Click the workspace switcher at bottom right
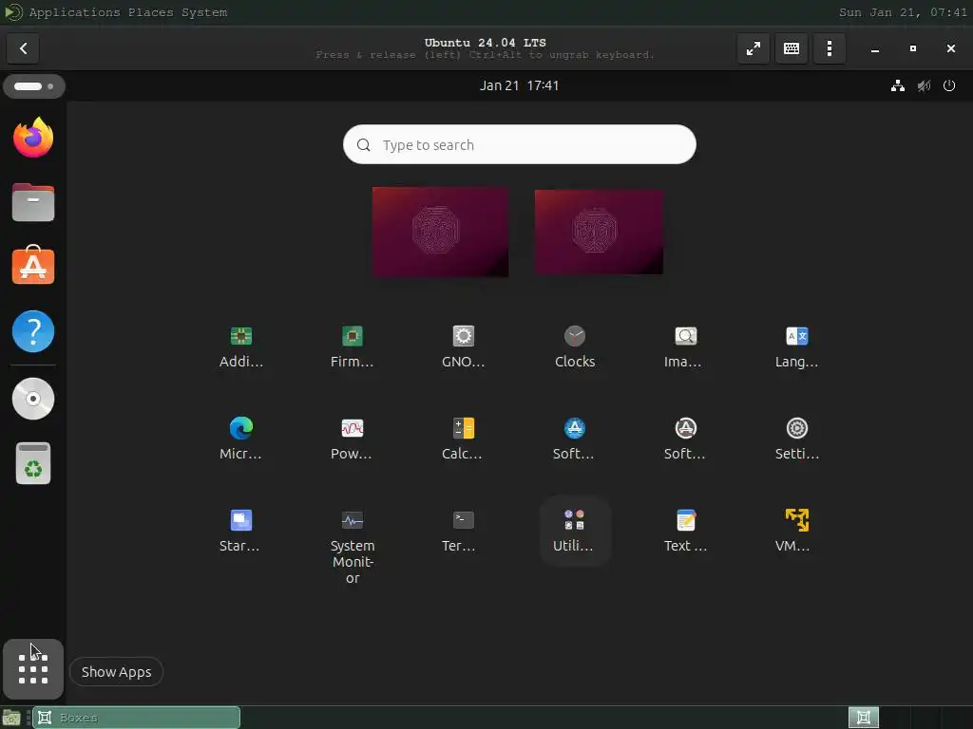973x729 pixels. pyautogui.click(x=863, y=718)
